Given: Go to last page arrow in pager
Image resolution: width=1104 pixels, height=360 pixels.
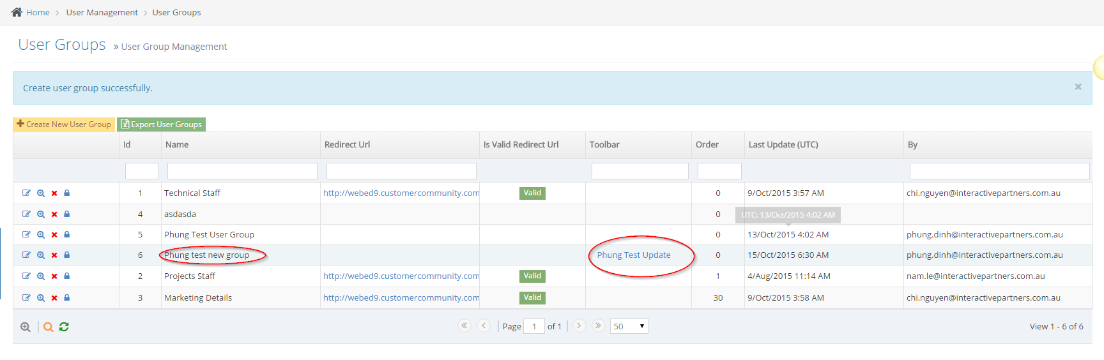Looking at the screenshot, I should click(598, 326).
